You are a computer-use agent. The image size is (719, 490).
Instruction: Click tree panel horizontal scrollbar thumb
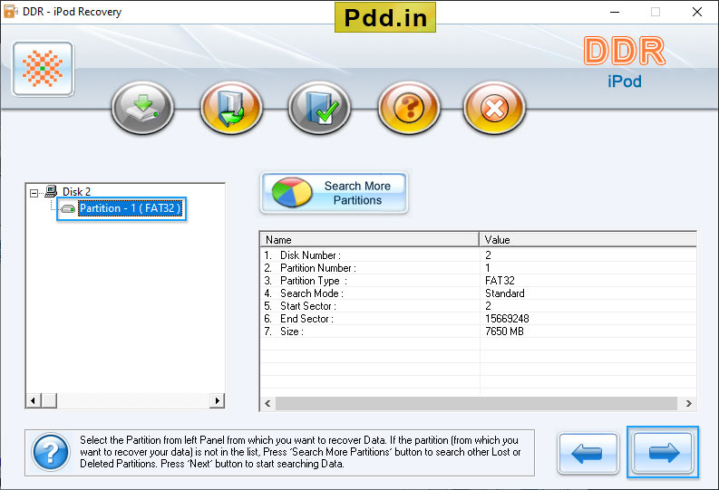(49, 400)
